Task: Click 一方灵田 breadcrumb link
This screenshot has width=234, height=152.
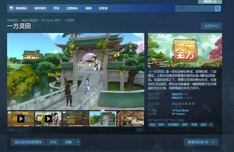Action: (x=69, y=20)
